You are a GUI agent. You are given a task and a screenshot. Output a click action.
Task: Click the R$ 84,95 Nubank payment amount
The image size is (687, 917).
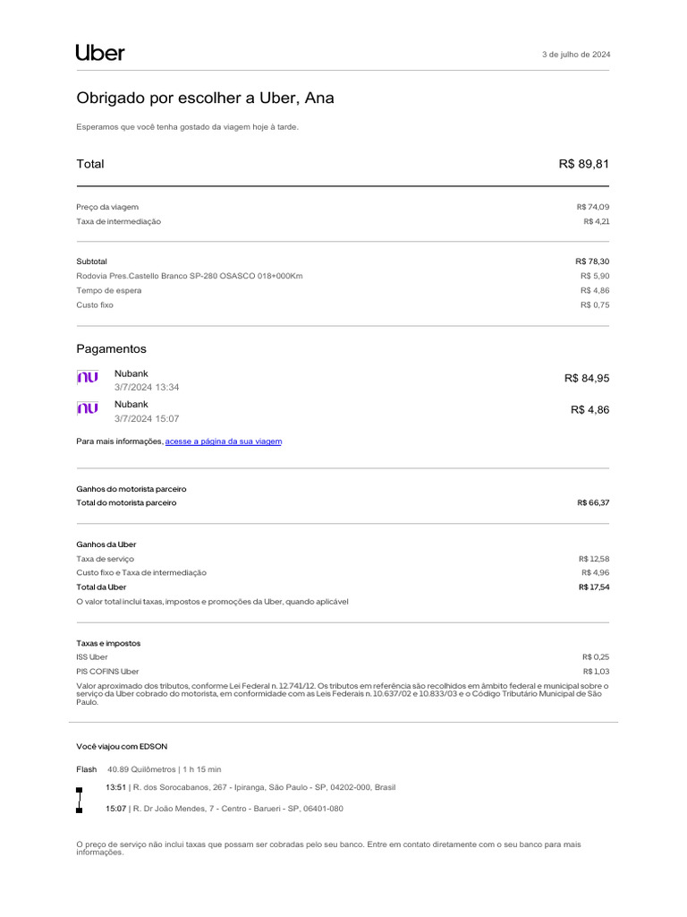pyautogui.click(x=586, y=379)
